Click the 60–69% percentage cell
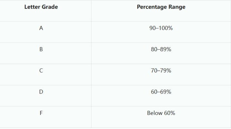Image resolution: width=231 pixels, height=129 pixels. (x=161, y=92)
